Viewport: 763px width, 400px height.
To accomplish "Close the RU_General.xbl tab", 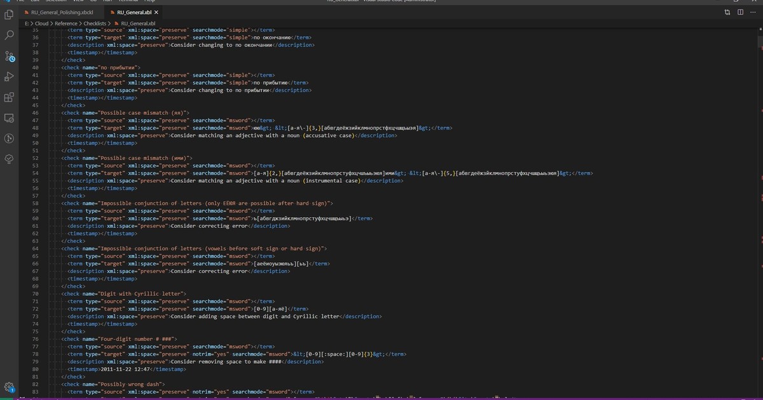I will [x=156, y=12].
